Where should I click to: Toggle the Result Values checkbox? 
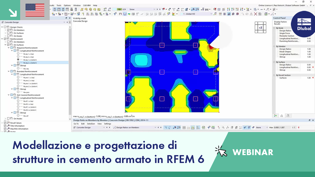click(5, 123)
